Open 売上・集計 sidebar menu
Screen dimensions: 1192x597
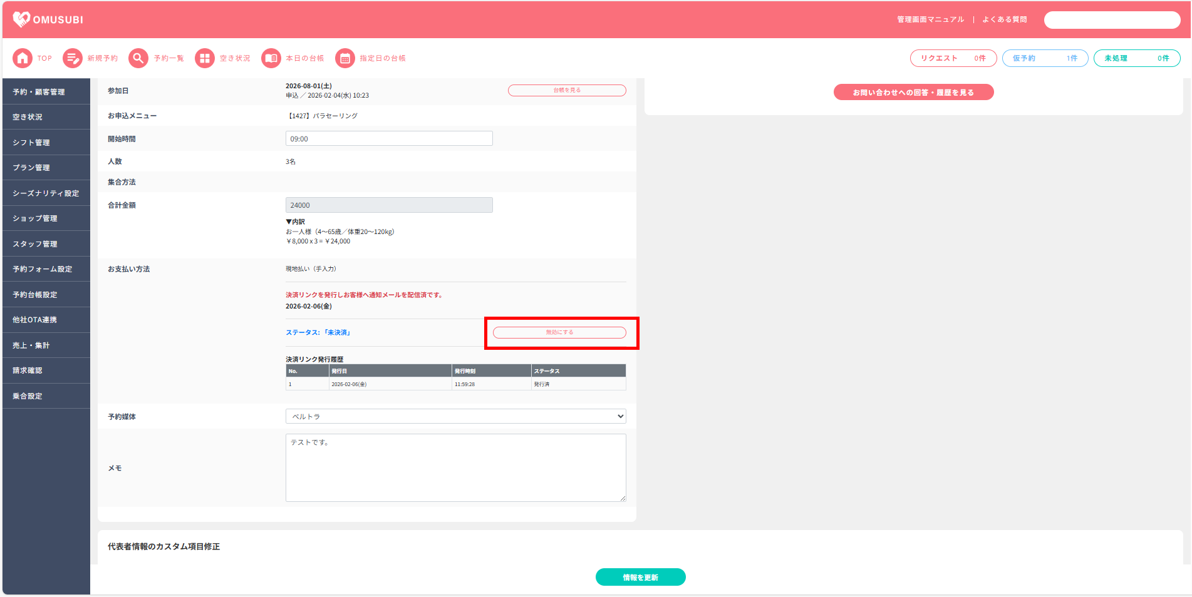pos(31,345)
